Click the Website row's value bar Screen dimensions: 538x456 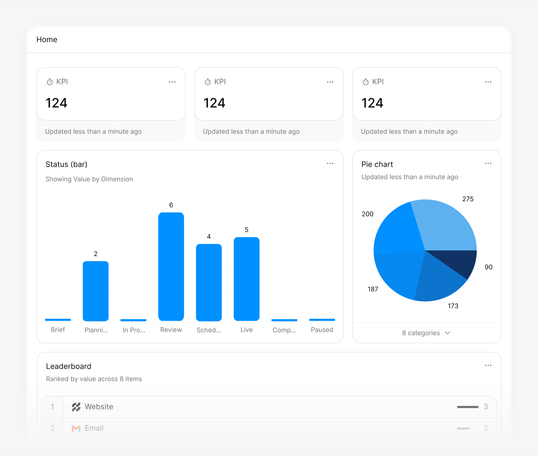(468, 407)
